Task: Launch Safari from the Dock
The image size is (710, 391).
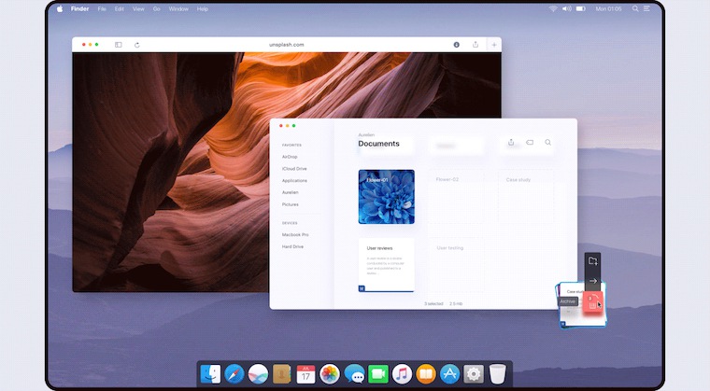Action: click(234, 374)
